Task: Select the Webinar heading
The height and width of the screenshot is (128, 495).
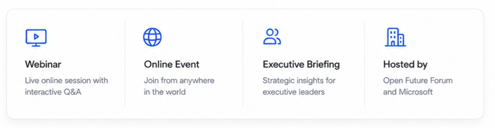Action: click(43, 64)
